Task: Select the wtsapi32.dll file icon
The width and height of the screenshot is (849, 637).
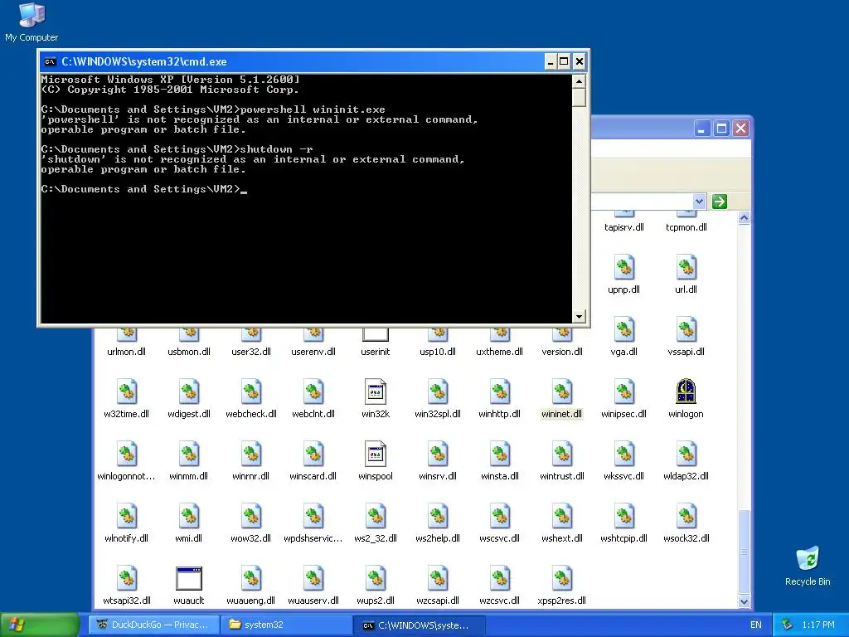Action: coord(127,578)
